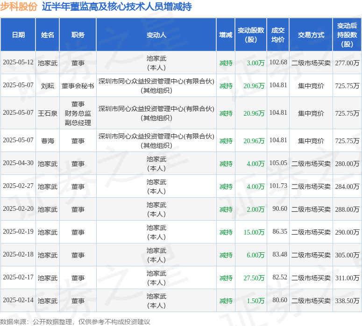Image resolution: width=362 pixels, height=326 pixels.
Task: Click the average price 83.48
Action: coord(280,254)
